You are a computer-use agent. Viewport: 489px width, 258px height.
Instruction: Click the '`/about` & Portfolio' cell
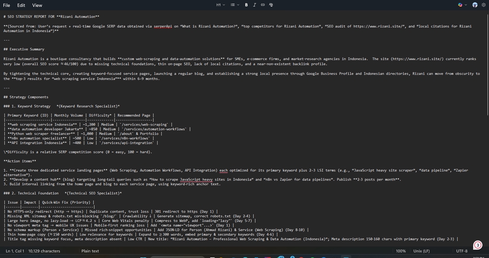[138, 134]
